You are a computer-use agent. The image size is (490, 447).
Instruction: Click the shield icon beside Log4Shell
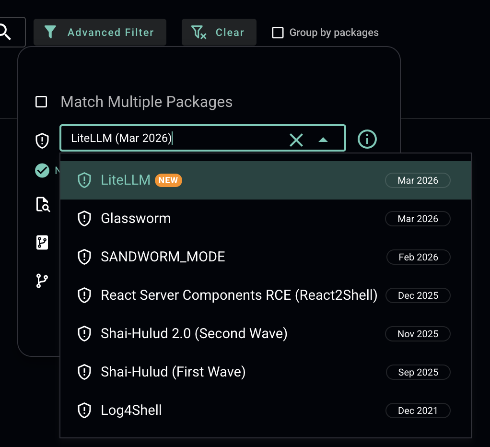tap(84, 411)
